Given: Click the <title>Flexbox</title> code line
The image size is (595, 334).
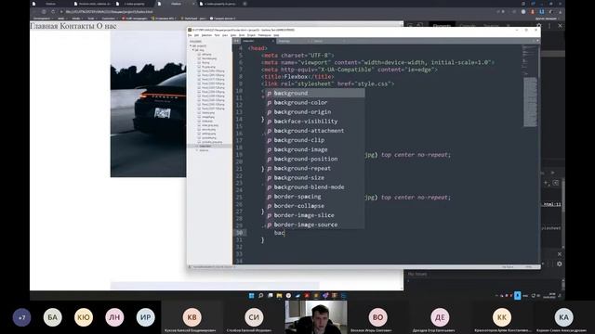Looking at the screenshot, I should pos(297,76).
